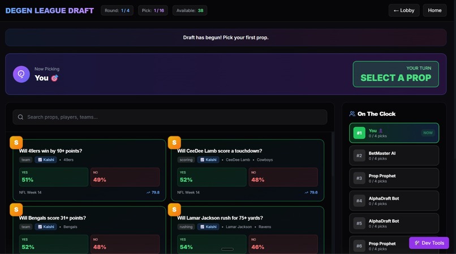Image resolution: width=456 pixels, height=254 pixels.
Task: Click the Will 49ers win by 10+ points? title
Action: 50,150
